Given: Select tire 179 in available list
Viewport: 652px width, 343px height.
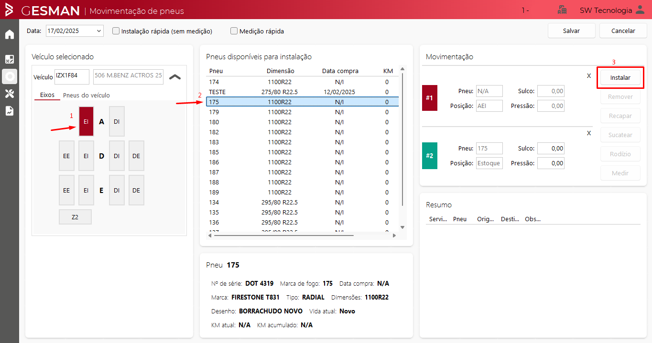Looking at the screenshot, I should tap(302, 112).
